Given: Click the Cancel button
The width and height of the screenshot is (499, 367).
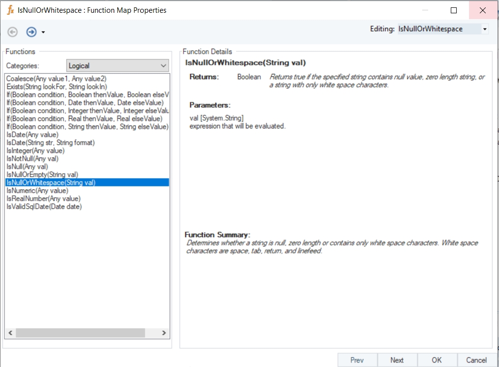Looking at the screenshot, I should [476, 360].
